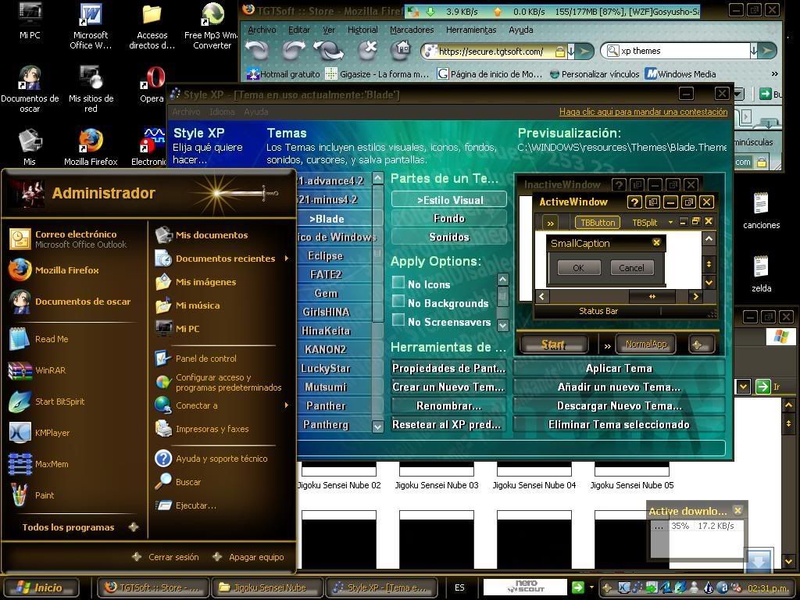Toggle the No Backgrounds checkbox
Viewport: 800px width, 600px height.
[398, 302]
